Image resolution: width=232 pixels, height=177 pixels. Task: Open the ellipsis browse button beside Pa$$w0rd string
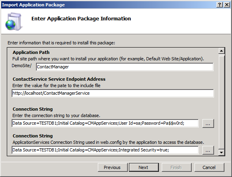(208, 123)
